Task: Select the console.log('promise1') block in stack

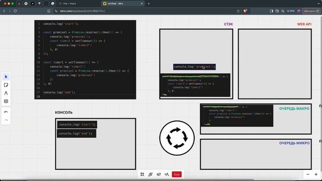Action: 194,67
